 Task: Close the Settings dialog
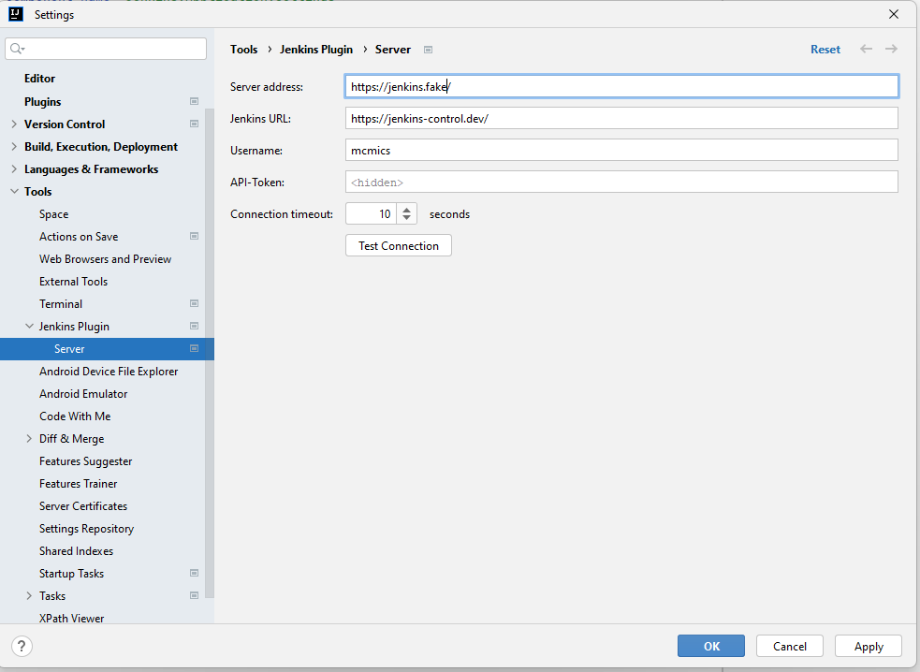(x=894, y=14)
